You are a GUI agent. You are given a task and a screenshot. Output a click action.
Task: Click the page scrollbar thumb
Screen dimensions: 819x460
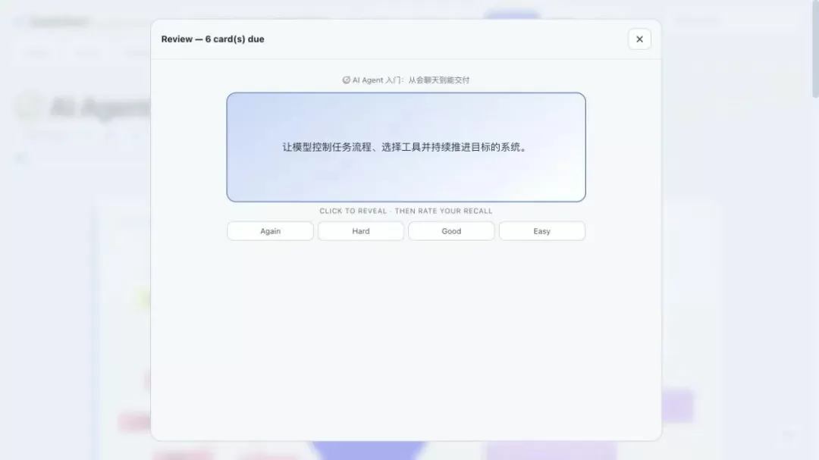(x=815, y=49)
